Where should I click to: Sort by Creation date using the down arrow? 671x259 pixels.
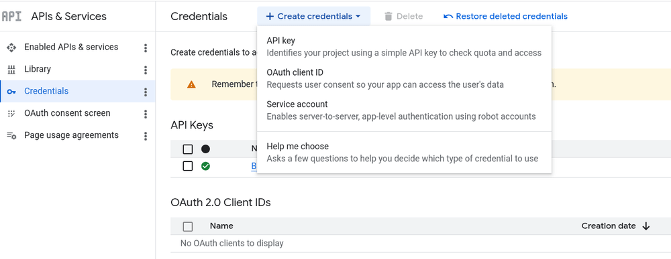(646, 227)
